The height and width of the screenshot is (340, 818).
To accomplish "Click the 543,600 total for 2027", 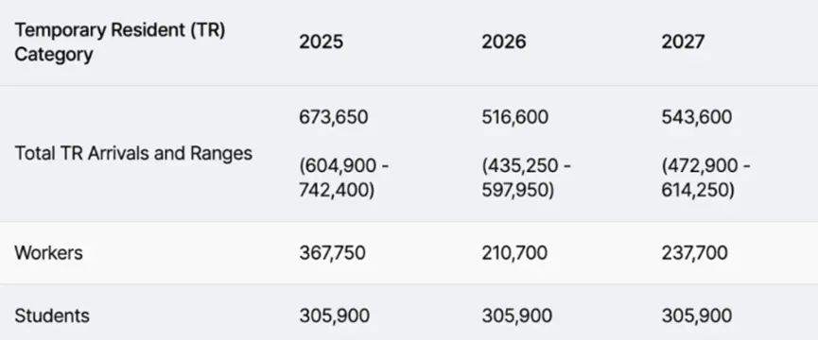I will click(x=696, y=117).
